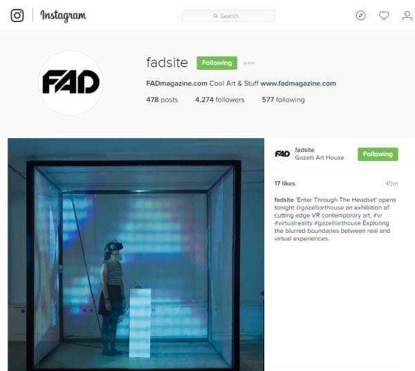Toggle the Following button in post sidebar

(x=378, y=154)
